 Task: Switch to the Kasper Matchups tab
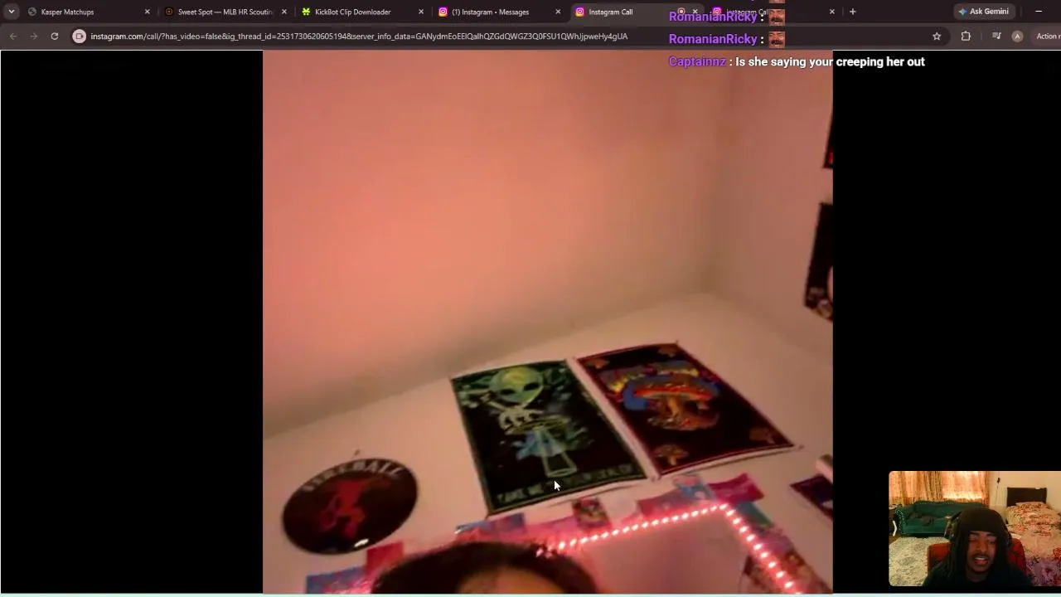pyautogui.click(x=90, y=12)
